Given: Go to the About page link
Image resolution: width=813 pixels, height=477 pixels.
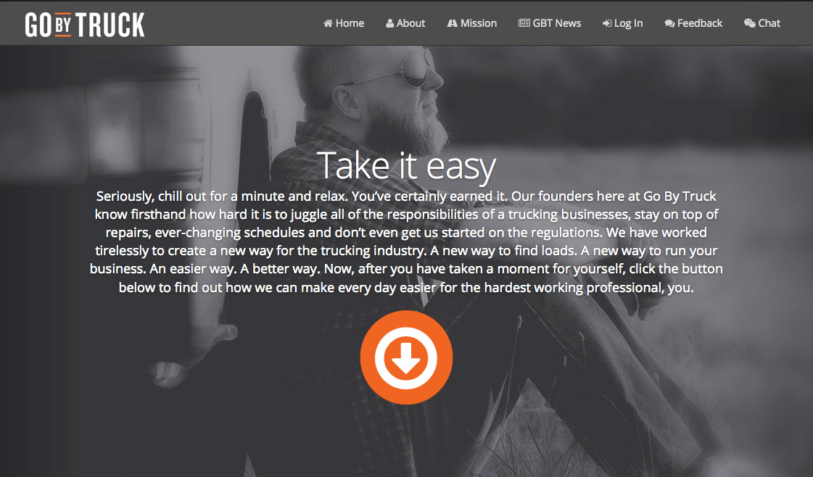Looking at the screenshot, I should click(x=405, y=23).
